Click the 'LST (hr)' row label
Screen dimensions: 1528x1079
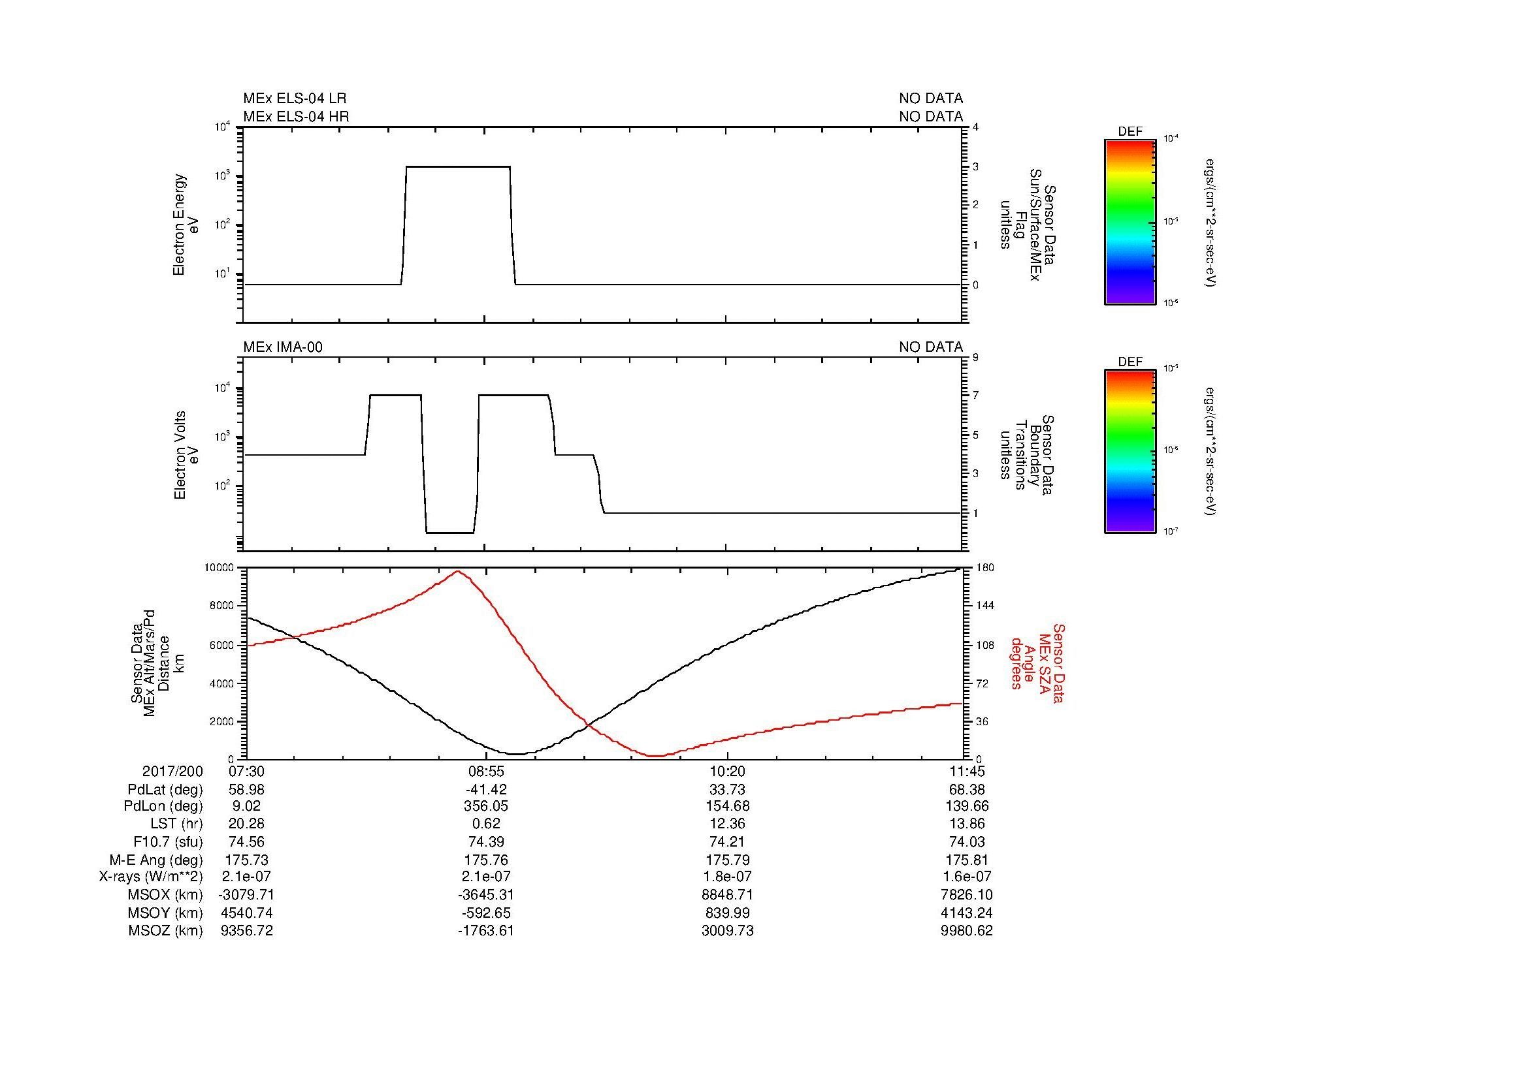coord(176,824)
